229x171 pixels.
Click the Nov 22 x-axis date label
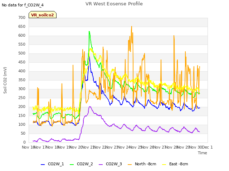click(100, 147)
